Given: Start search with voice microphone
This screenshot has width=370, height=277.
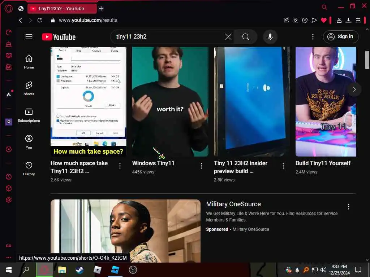Looking at the screenshot, I should [270, 37].
